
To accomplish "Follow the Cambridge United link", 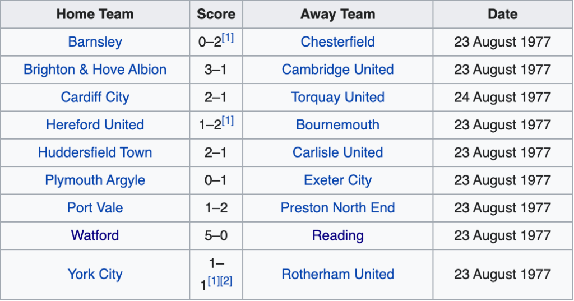I will [x=337, y=70].
